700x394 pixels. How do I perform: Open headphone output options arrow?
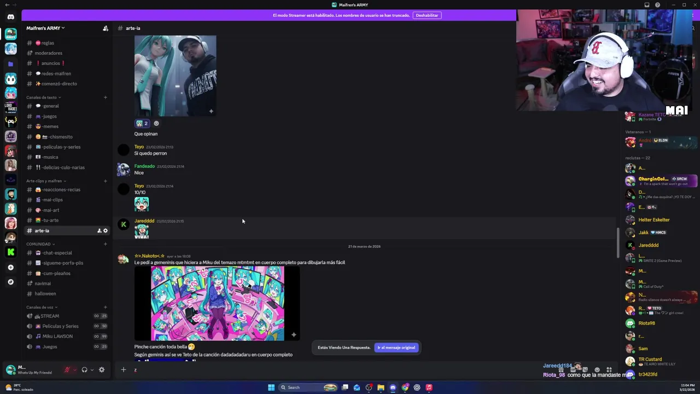pyautogui.click(x=92, y=370)
